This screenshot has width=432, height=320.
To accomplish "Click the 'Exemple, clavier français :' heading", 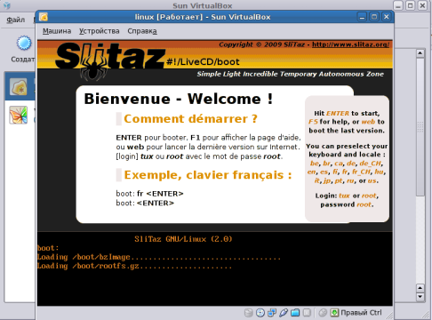I will tap(208, 175).
